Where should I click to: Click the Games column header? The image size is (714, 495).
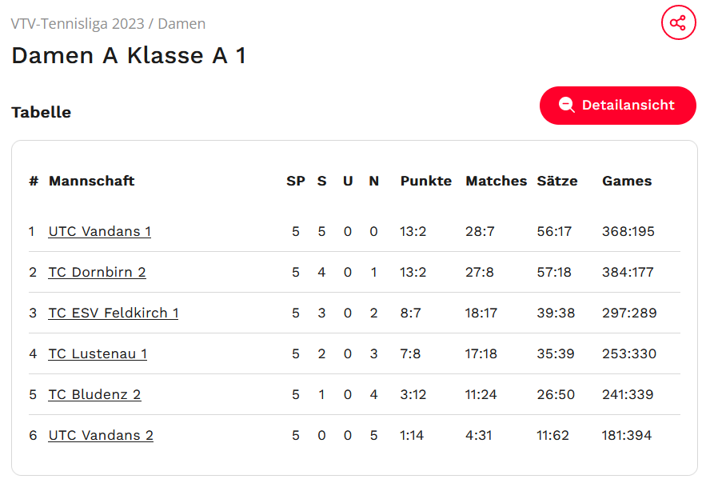click(626, 181)
